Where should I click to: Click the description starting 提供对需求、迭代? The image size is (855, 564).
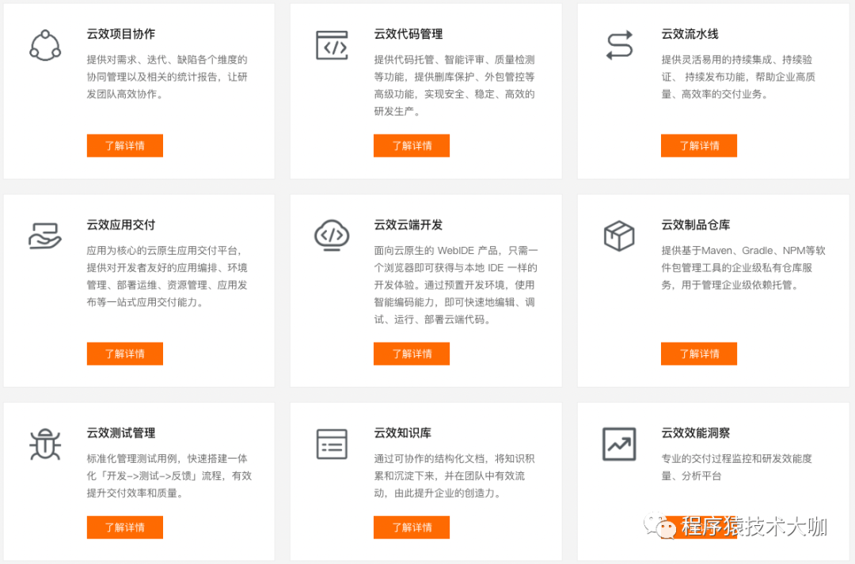(x=167, y=77)
